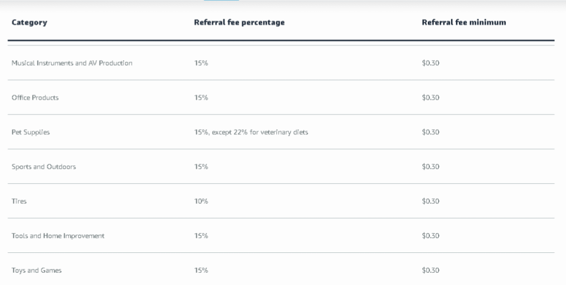Select the Musical Instruments and AV Production row
Screen dimensions: 566x285
(72, 63)
